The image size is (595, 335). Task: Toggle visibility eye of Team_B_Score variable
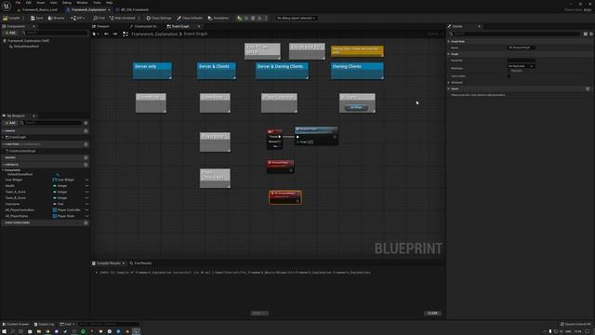coord(86,198)
